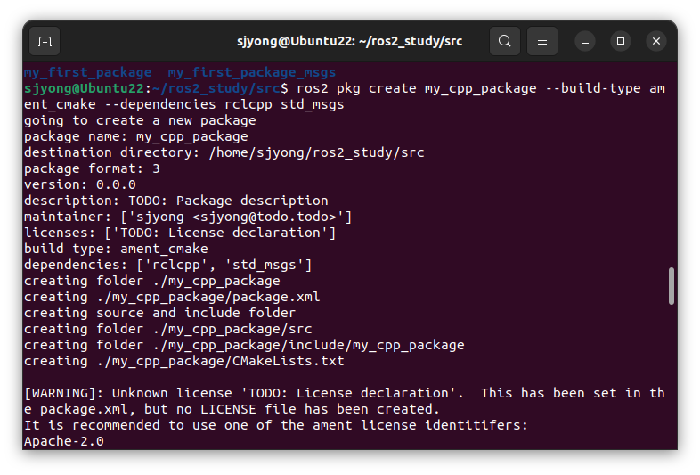Click the line 'package name: my_cpp_package'

click(136, 136)
